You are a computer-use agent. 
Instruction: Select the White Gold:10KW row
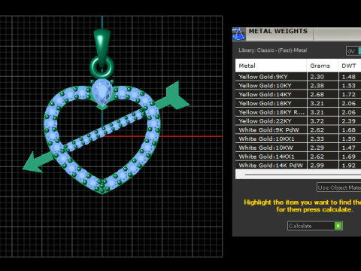tap(299, 148)
